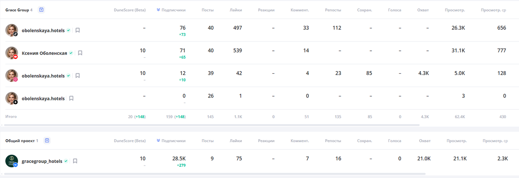Image resolution: width=519 pixels, height=178 pixels.
Task: Open avatar of Ксения Оболенская YouTube account
Action: pos(11,53)
